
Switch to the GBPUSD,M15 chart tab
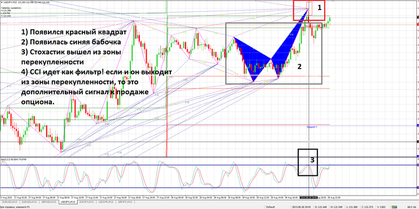pos(48,202)
